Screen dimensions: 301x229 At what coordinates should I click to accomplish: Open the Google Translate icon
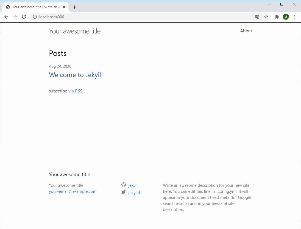coord(257,17)
